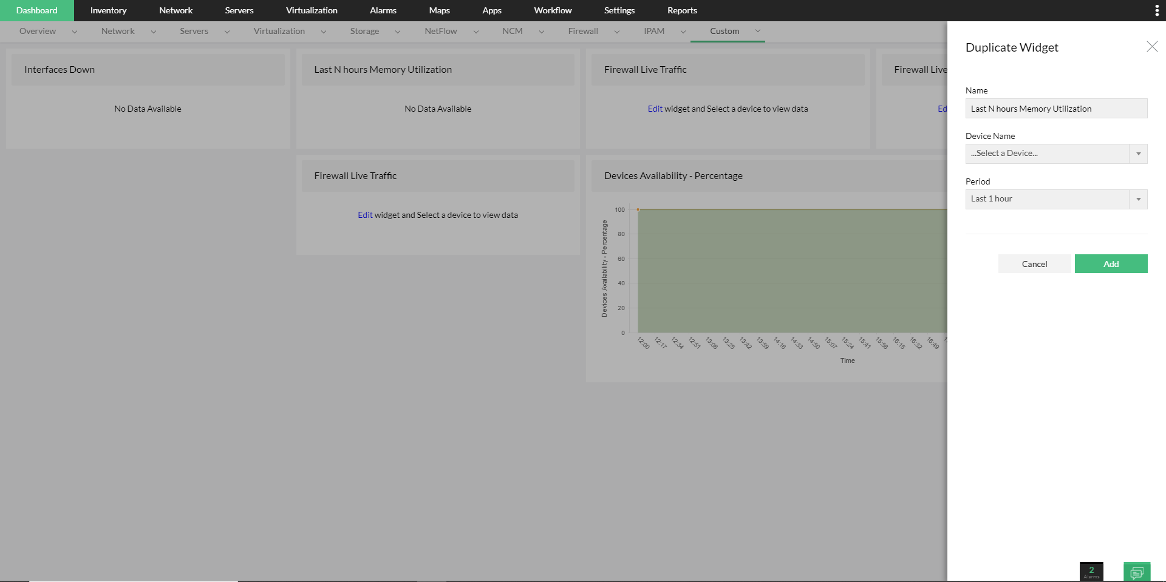Expand the NetFlow dashboard chevron
1166x582 pixels.
pos(475,31)
